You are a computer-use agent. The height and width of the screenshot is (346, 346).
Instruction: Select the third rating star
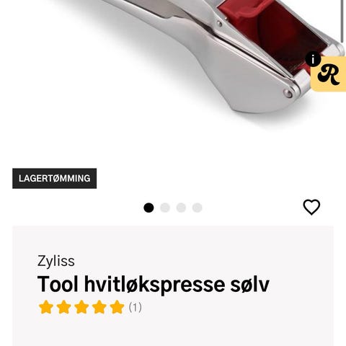coord(81,307)
